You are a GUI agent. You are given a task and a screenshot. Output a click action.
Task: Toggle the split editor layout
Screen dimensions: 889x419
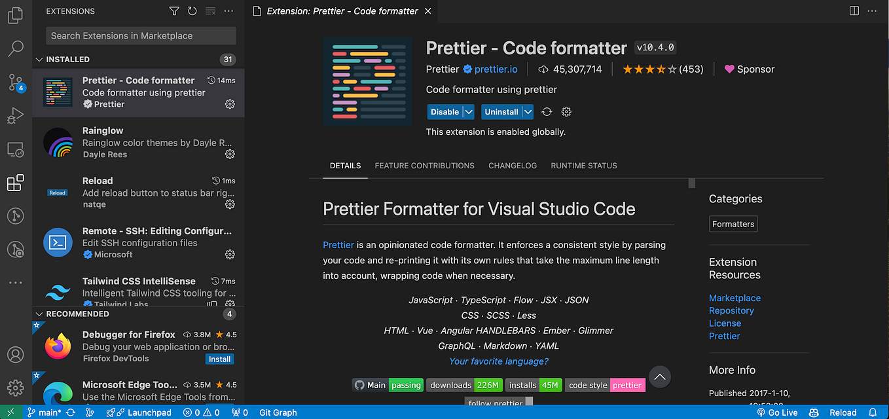point(853,10)
